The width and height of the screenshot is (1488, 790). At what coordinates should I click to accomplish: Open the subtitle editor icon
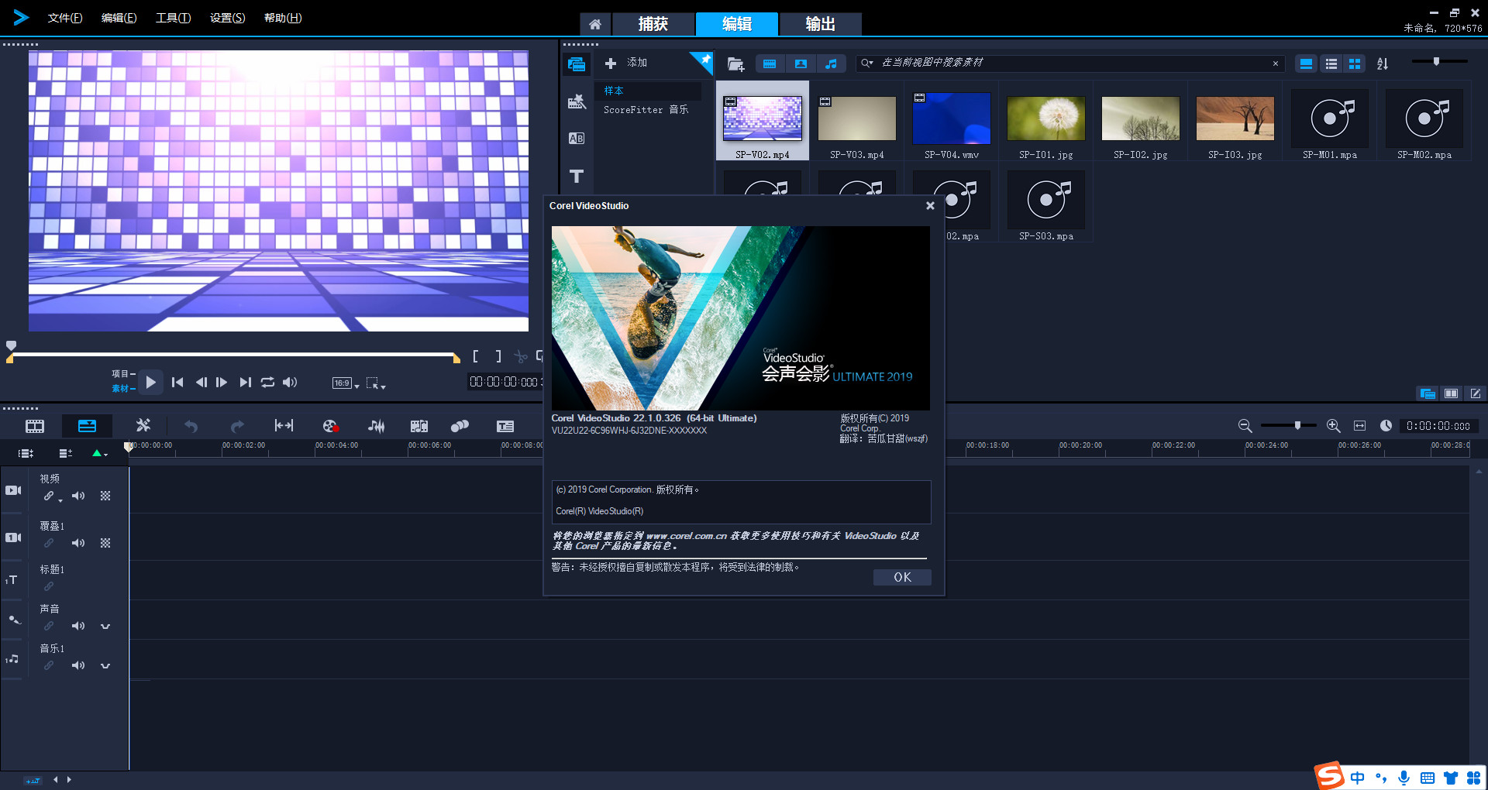click(505, 426)
